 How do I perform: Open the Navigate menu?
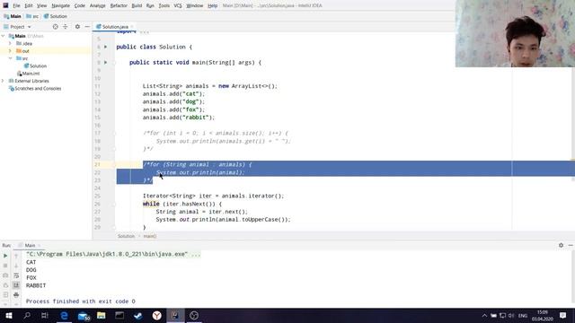coord(60,5)
